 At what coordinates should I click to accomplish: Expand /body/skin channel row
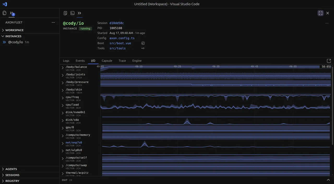coord(63,90)
